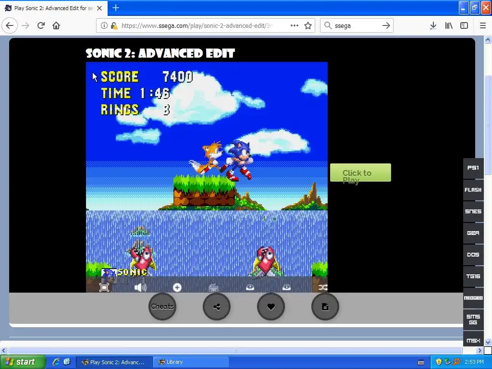Go to browser home page
The height and width of the screenshot is (369, 492).
point(56,26)
